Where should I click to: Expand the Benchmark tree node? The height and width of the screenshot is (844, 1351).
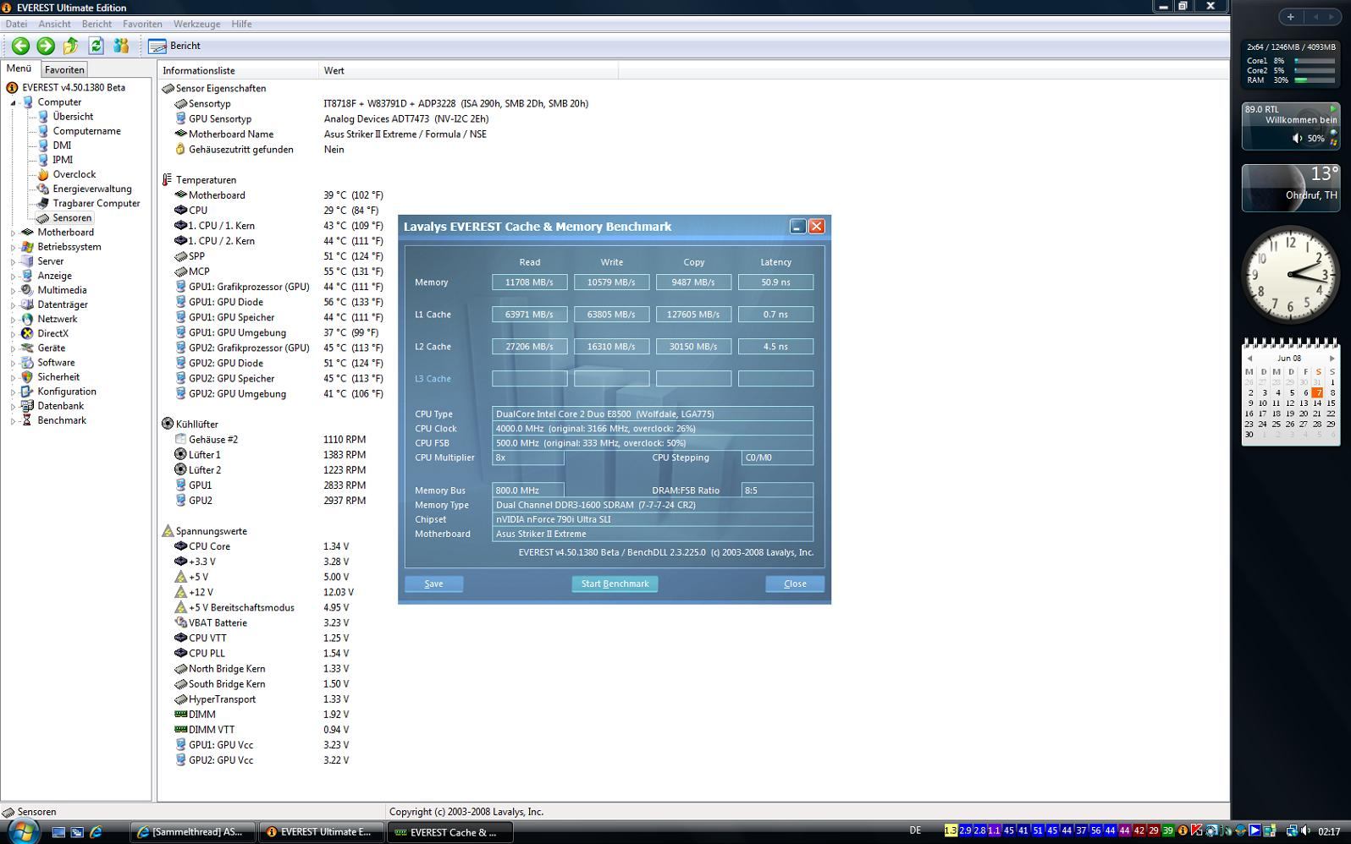(x=13, y=420)
